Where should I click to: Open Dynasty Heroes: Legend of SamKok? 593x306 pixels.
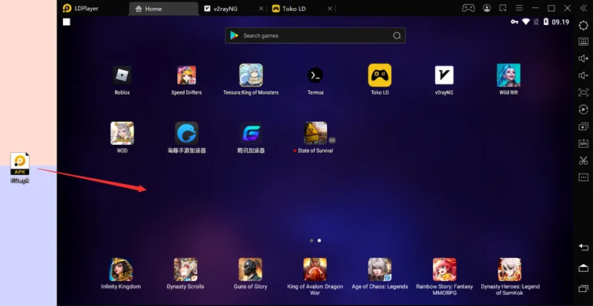510,269
